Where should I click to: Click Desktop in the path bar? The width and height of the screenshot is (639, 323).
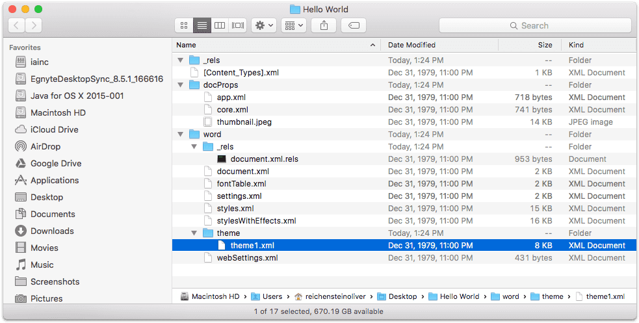click(x=397, y=296)
